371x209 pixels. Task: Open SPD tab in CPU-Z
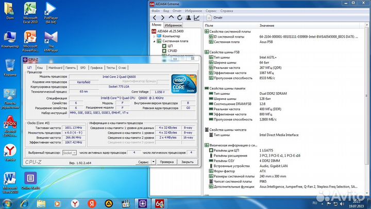[x=83, y=67]
